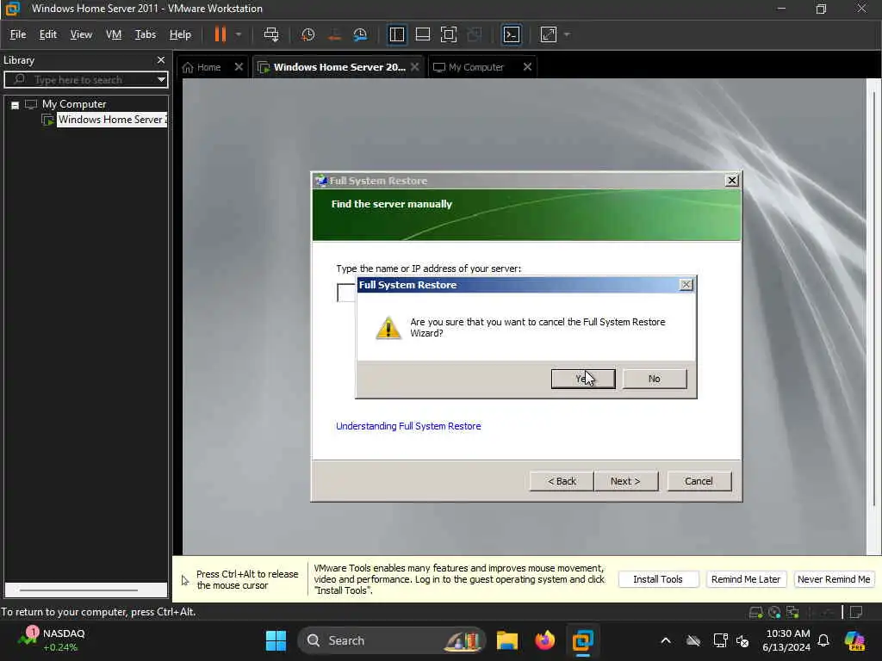Click Never Remind Me button

834,579
